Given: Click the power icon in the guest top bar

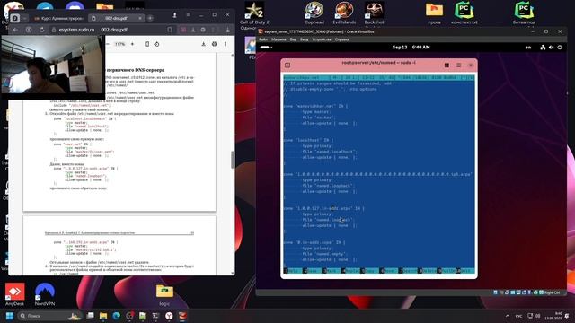Looking at the screenshot, I should 560,48.
